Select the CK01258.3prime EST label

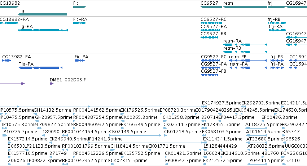coord(181,117)
